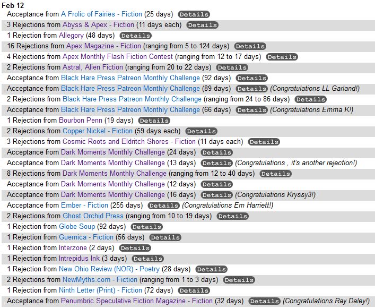Open the Bourbon Penn link

click(x=81, y=120)
